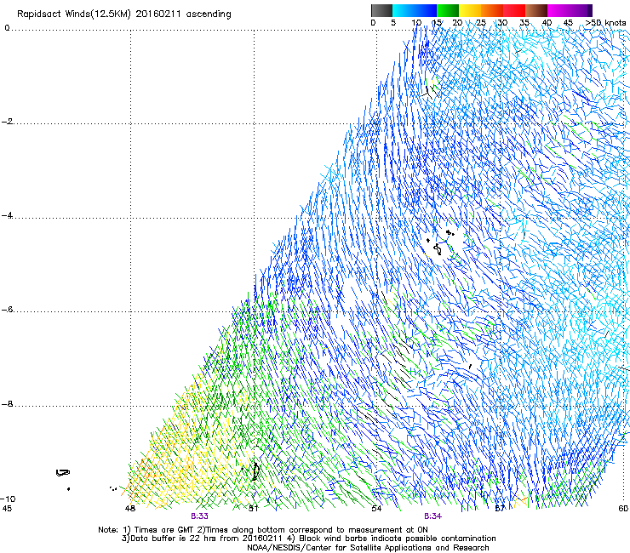Click the gray 0-5 knots legend segment
This screenshot has height=553, width=630.
click(x=381, y=10)
